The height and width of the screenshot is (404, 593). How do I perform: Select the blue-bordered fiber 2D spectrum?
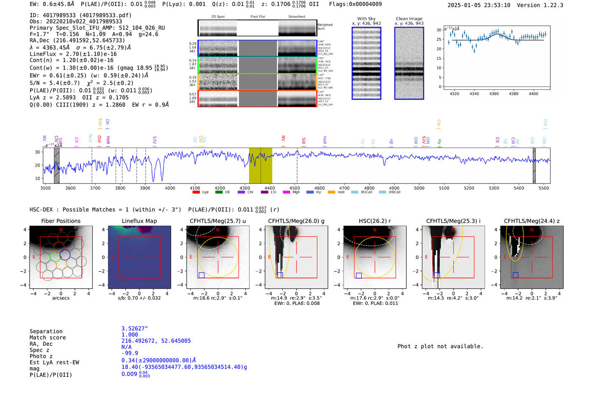point(257,48)
